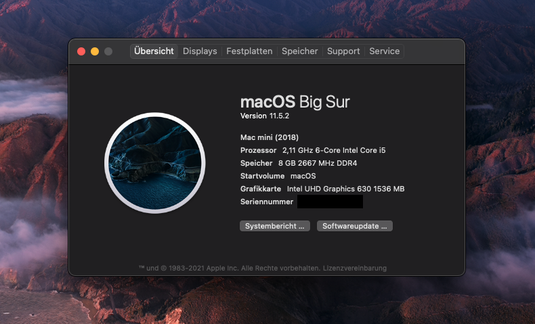Image resolution: width=535 pixels, height=324 pixels.
Task: Click the macOS Big Sur title
Action: point(295,102)
